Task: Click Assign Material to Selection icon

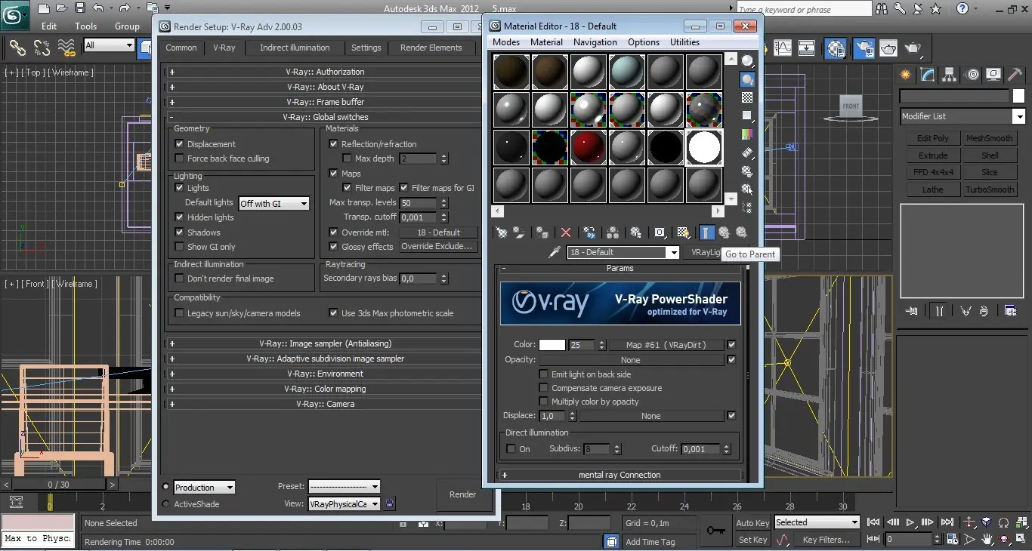Action: [542, 232]
